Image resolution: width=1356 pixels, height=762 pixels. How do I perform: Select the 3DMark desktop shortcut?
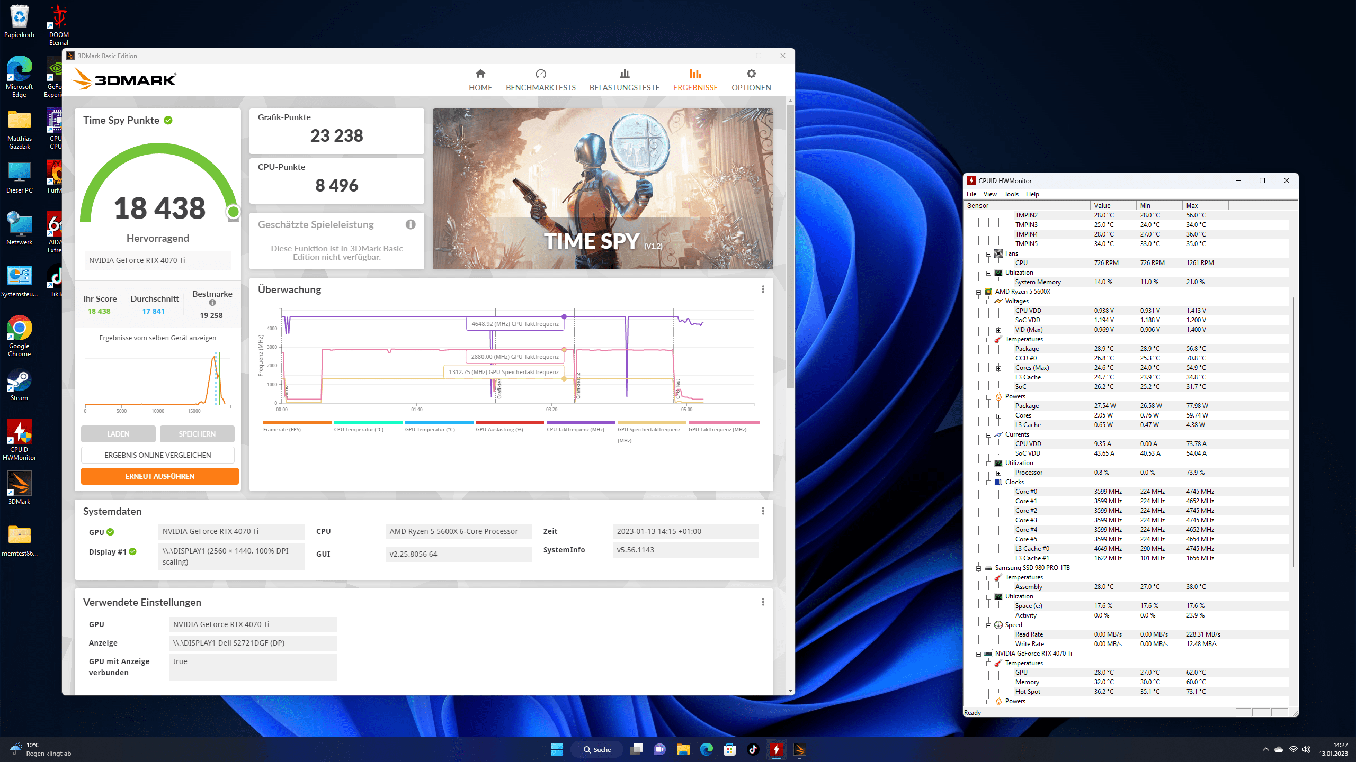pos(20,487)
